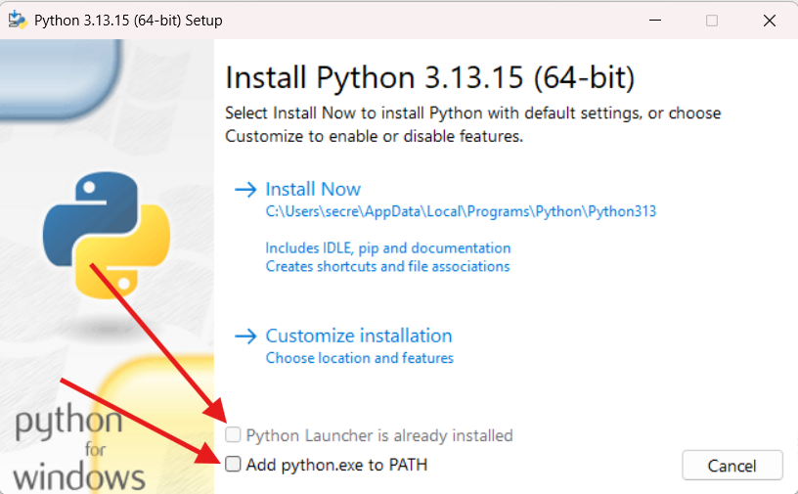Image resolution: width=798 pixels, height=494 pixels.
Task: Click the 'Add python.exe to PATH' label text
Action: click(336, 465)
